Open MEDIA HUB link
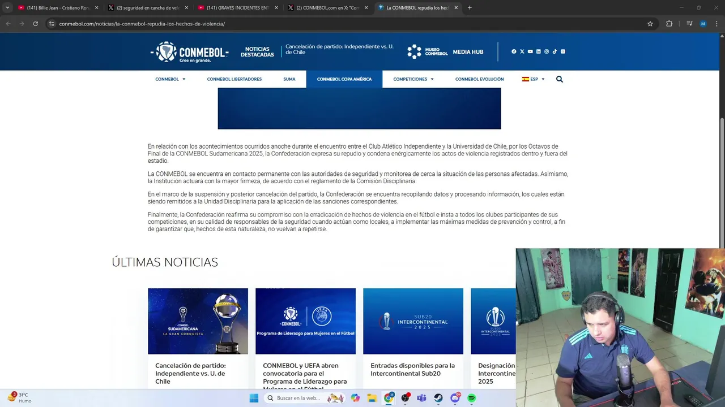Screen dimensions: 725x407 click(468, 52)
